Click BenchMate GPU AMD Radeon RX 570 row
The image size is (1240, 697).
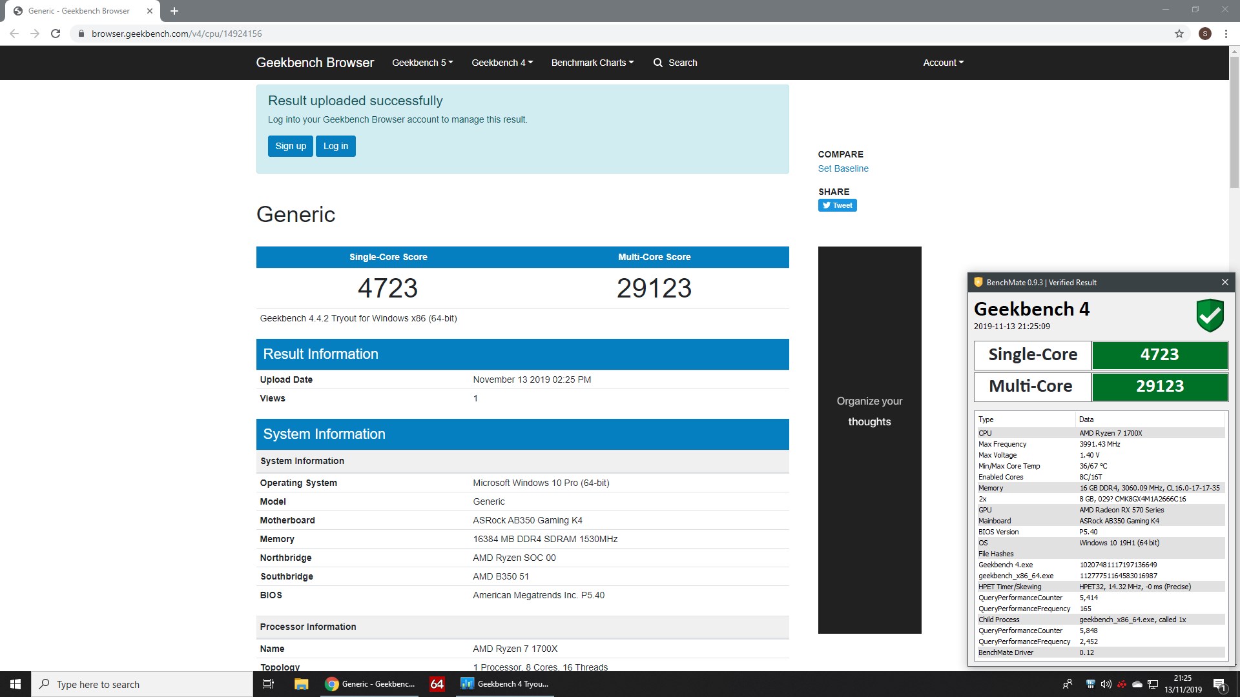(1101, 510)
